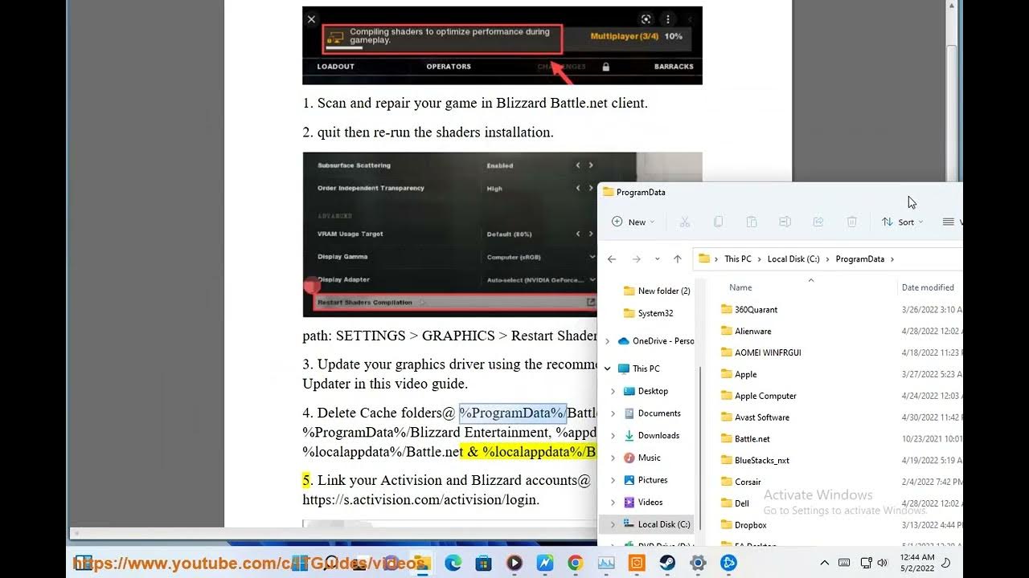Expand the Documents tree node
Screen dimensions: 1029x578
click(613, 413)
